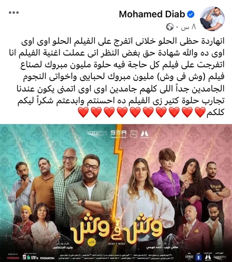Click the KNOWHOW logo at poster bottom
Screen dimensions: 232x262
[48, 258]
